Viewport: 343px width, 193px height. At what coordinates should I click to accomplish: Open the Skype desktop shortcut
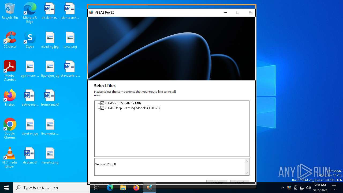(x=30, y=40)
